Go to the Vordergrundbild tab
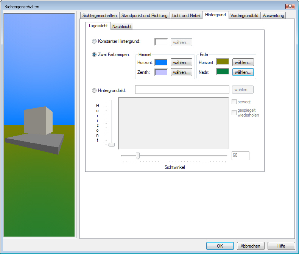This screenshot has height=254, width=299. point(244,16)
